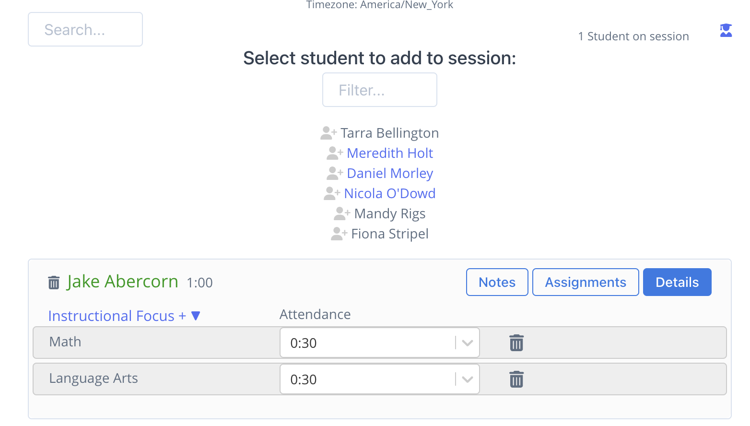Click add-user icon beside Meredith Holt
The height and width of the screenshot is (426, 750).
335,153
